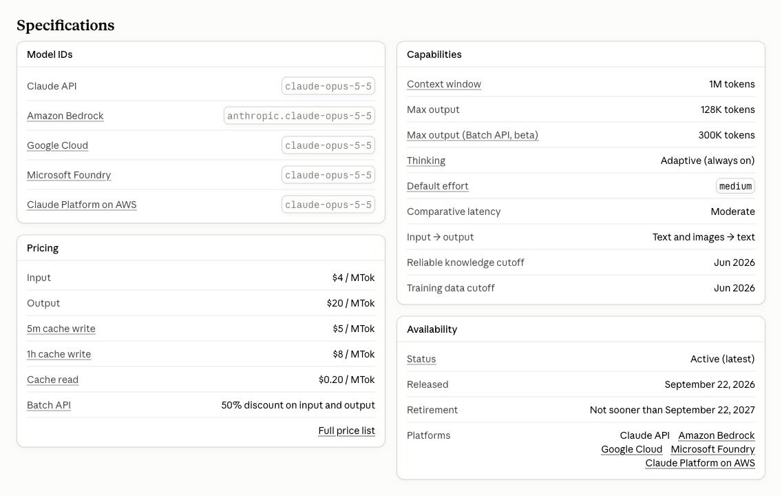
Task: Select the $0.20 / MTok cache read price
Action: (x=347, y=380)
